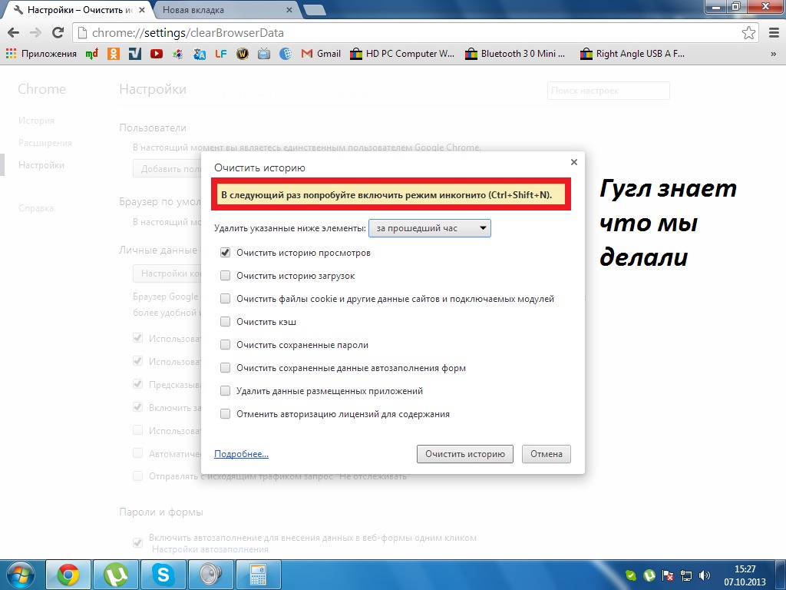Screen dimensions: 786x590
Task: Tick the Очистить кэш checkbox
Action: coord(225,322)
